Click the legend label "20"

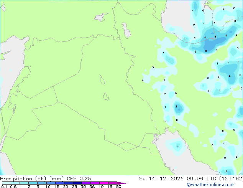tap(66, 186)
